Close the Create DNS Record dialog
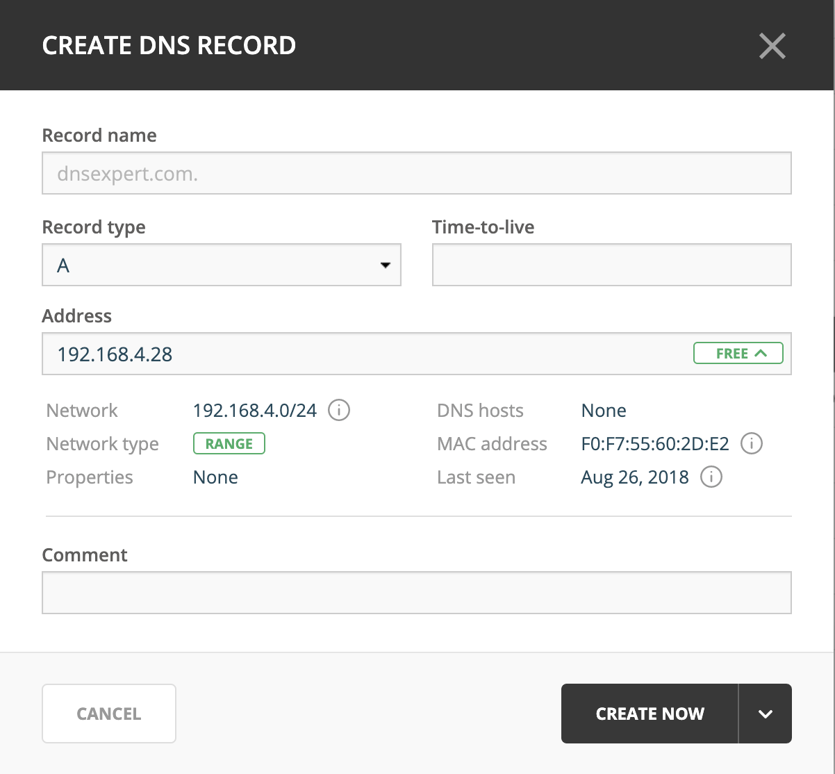 (x=772, y=47)
